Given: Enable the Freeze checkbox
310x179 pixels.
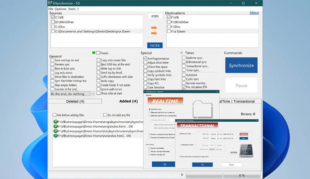Looking at the screenshot, I should [98, 53].
